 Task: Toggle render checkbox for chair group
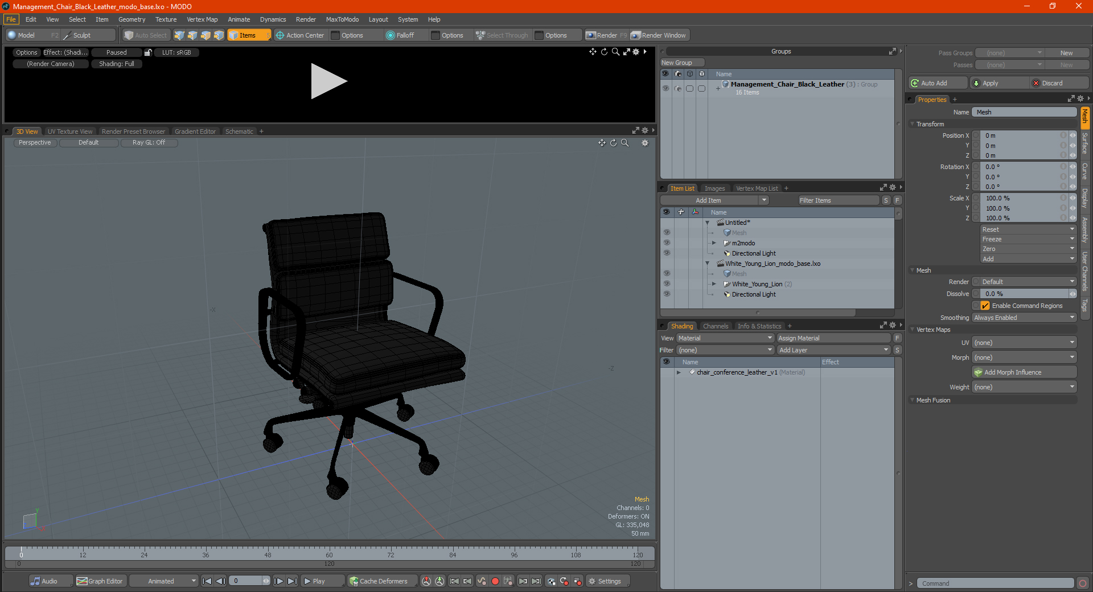click(x=677, y=88)
